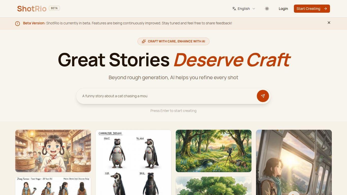This screenshot has height=195, width=347.
Task: Open the anime girl on train thumbnail
Action: tap(294, 162)
